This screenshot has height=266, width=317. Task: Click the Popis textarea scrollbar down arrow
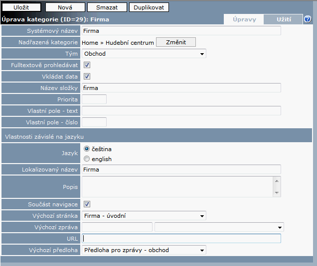[277, 193]
